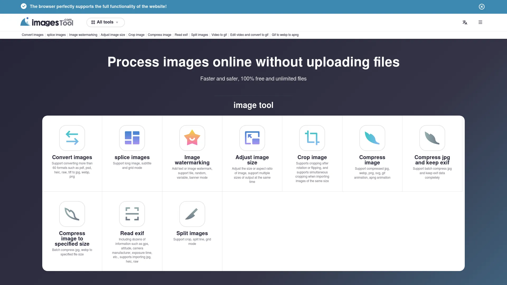
Task: Click the checkmark icon in banner
Action: click(x=24, y=6)
